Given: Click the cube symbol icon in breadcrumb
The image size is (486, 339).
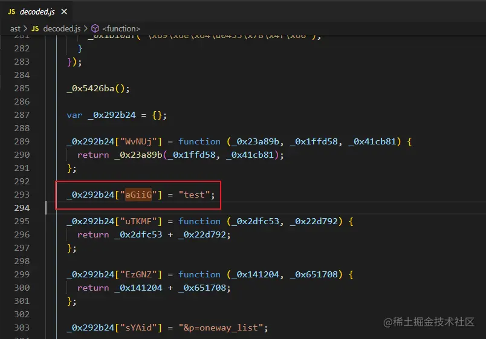Looking at the screenshot, I should tap(95, 29).
